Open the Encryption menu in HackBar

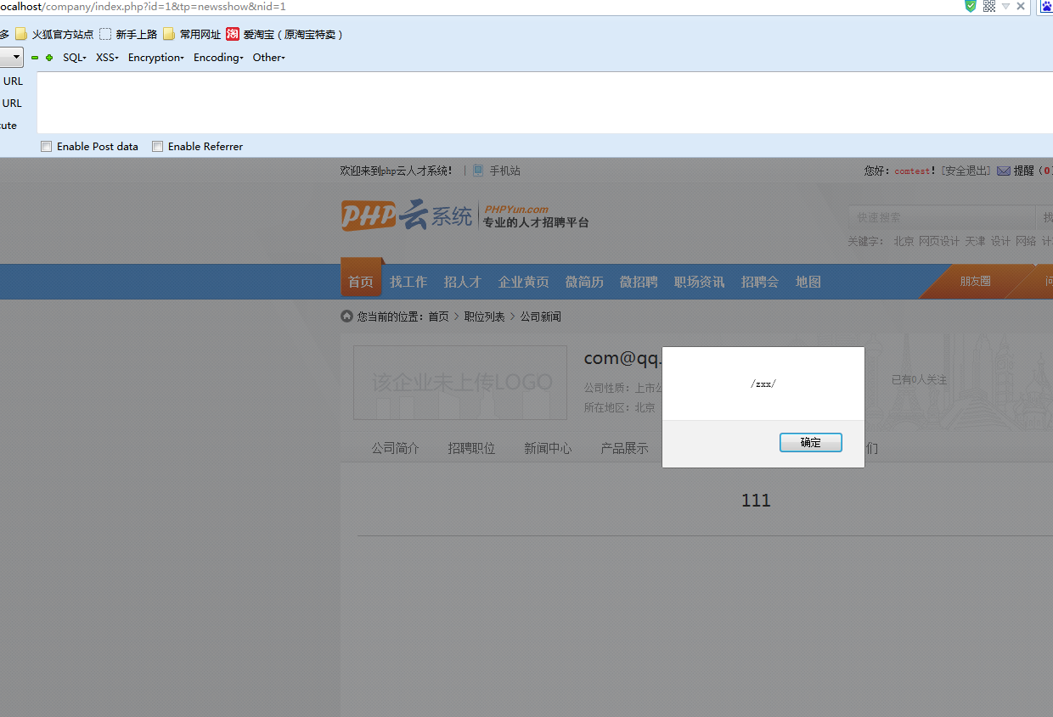[156, 58]
